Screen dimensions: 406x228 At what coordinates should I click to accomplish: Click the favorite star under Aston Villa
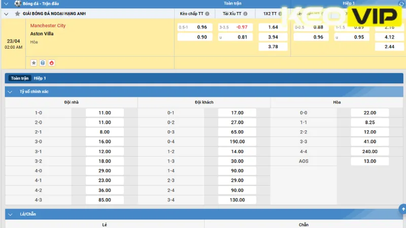[x=34, y=63]
